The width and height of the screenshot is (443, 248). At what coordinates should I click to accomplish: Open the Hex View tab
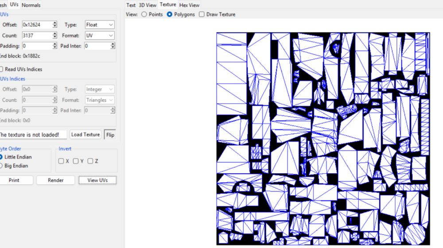click(189, 5)
